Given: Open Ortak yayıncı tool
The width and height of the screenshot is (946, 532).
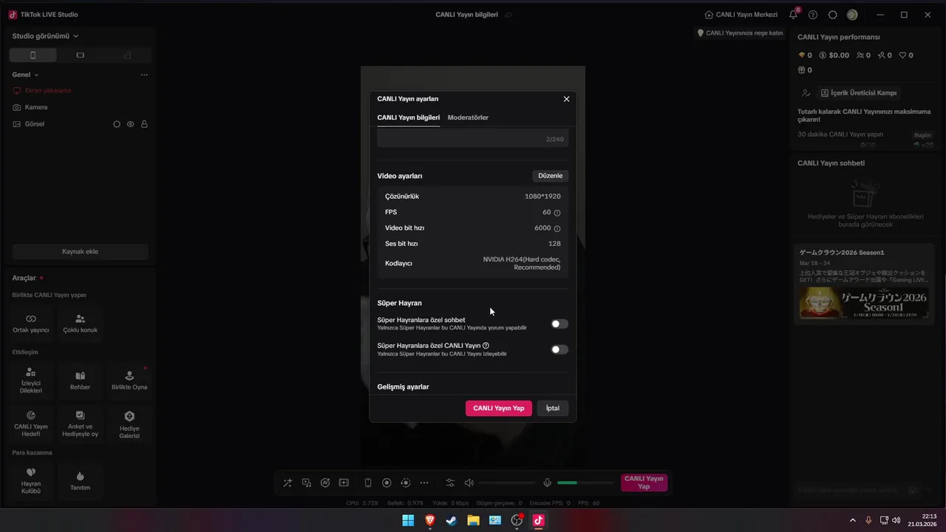Looking at the screenshot, I should [31, 323].
